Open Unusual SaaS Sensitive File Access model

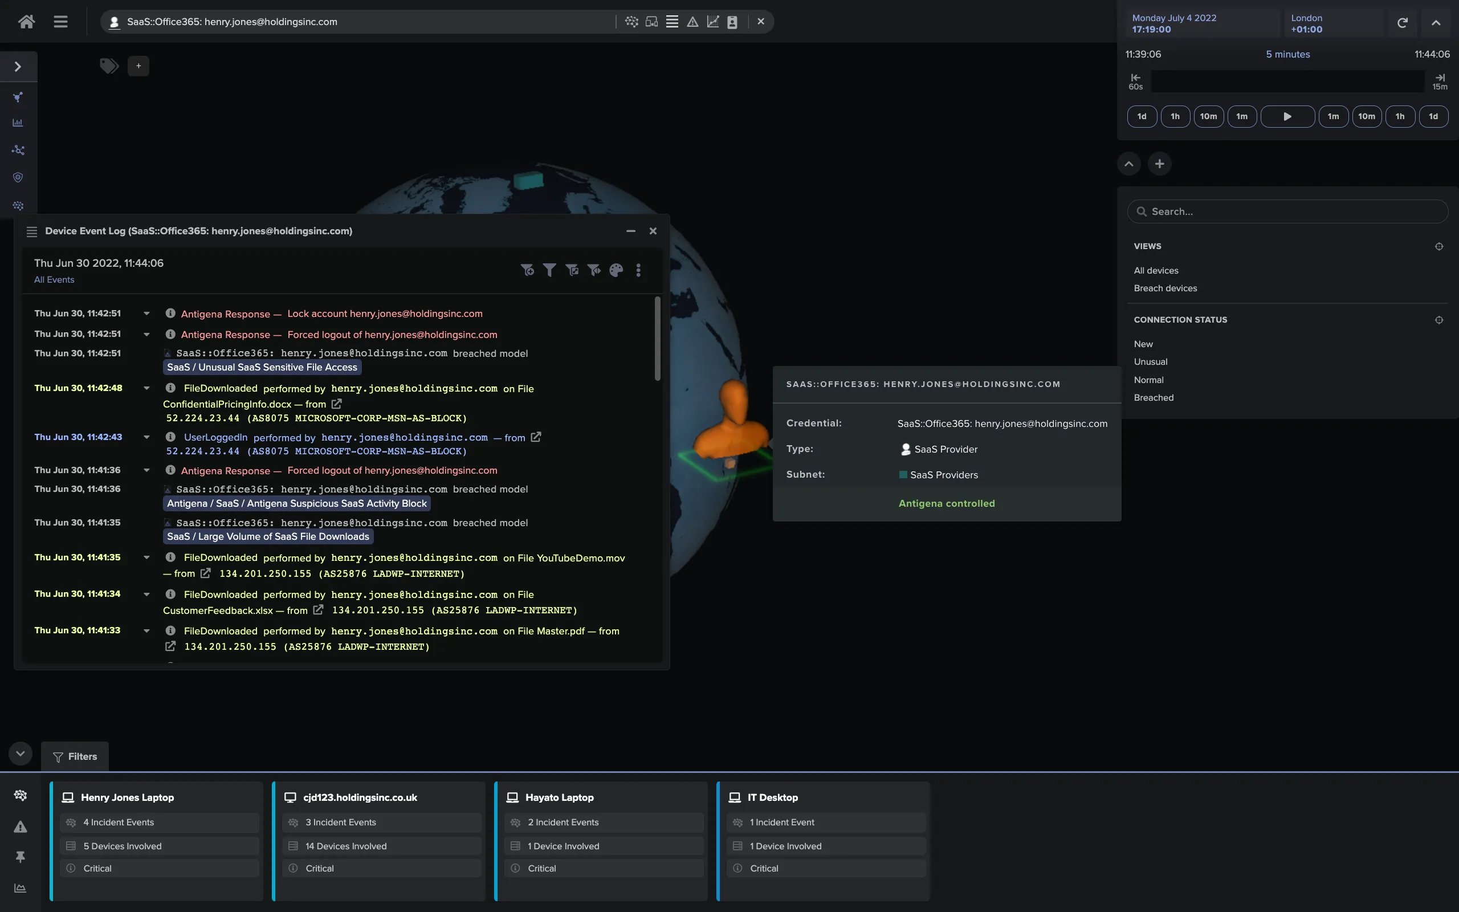(x=262, y=367)
